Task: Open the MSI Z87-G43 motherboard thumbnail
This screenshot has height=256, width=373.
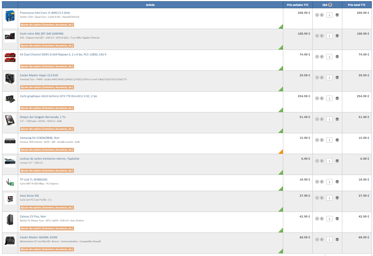Action: 10,37
